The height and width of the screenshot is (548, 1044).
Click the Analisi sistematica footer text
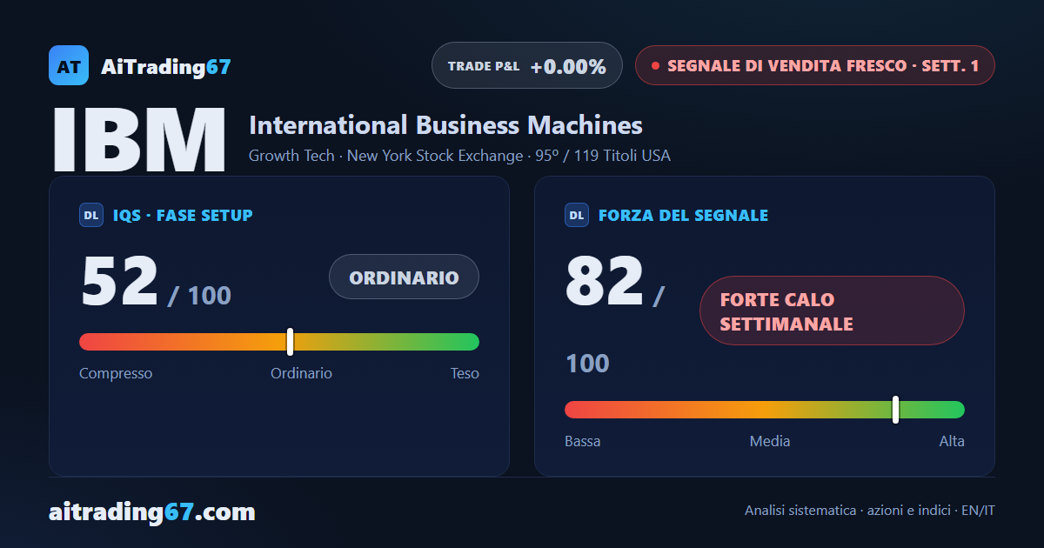point(870,511)
